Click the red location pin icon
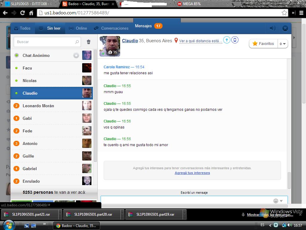Screen dimensions: 306x230 (x=176, y=40)
